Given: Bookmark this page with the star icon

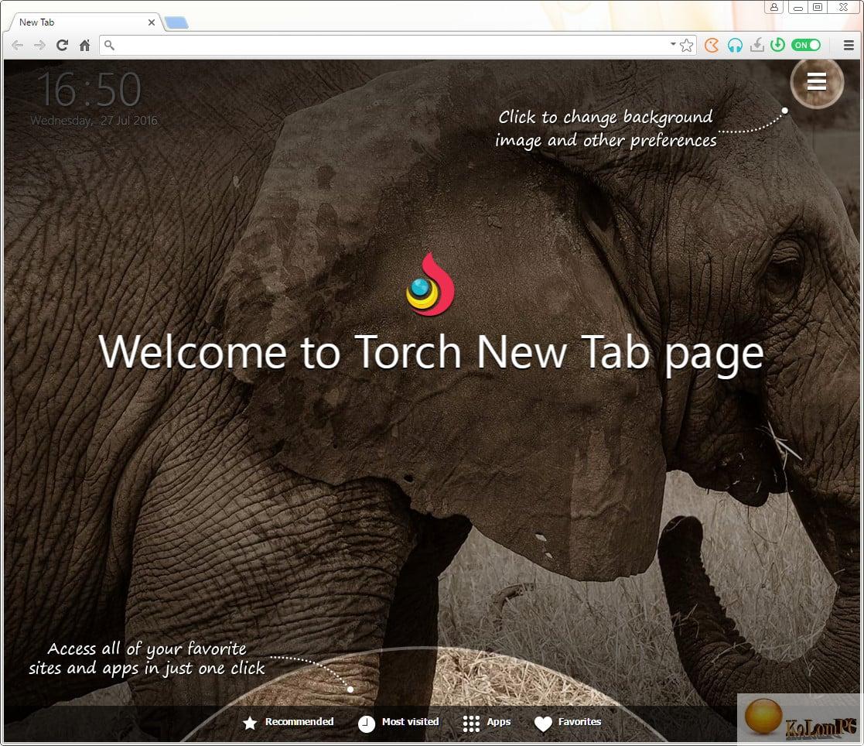Looking at the screenshot, I should tap(686, 45).
